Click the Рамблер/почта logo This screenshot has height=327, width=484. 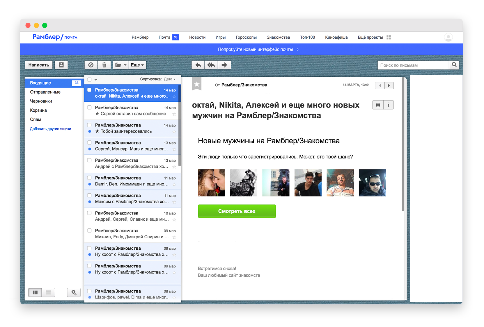point(55,37)
